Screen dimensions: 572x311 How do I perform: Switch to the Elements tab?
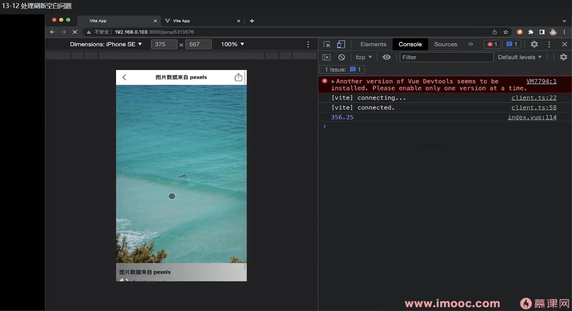point(373,44)
